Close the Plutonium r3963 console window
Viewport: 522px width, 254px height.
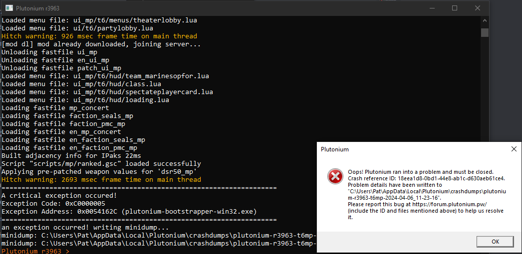(477, 8)
